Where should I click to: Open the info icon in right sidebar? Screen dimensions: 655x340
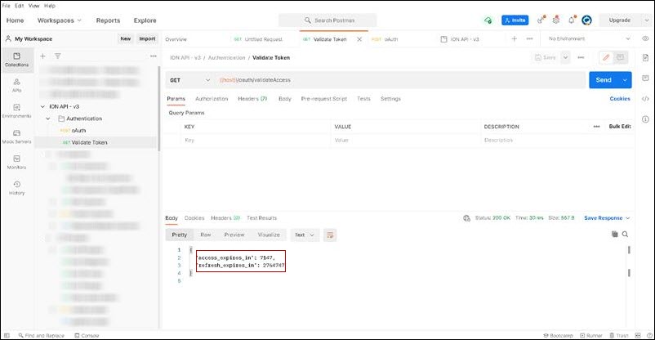coord(645,119)
